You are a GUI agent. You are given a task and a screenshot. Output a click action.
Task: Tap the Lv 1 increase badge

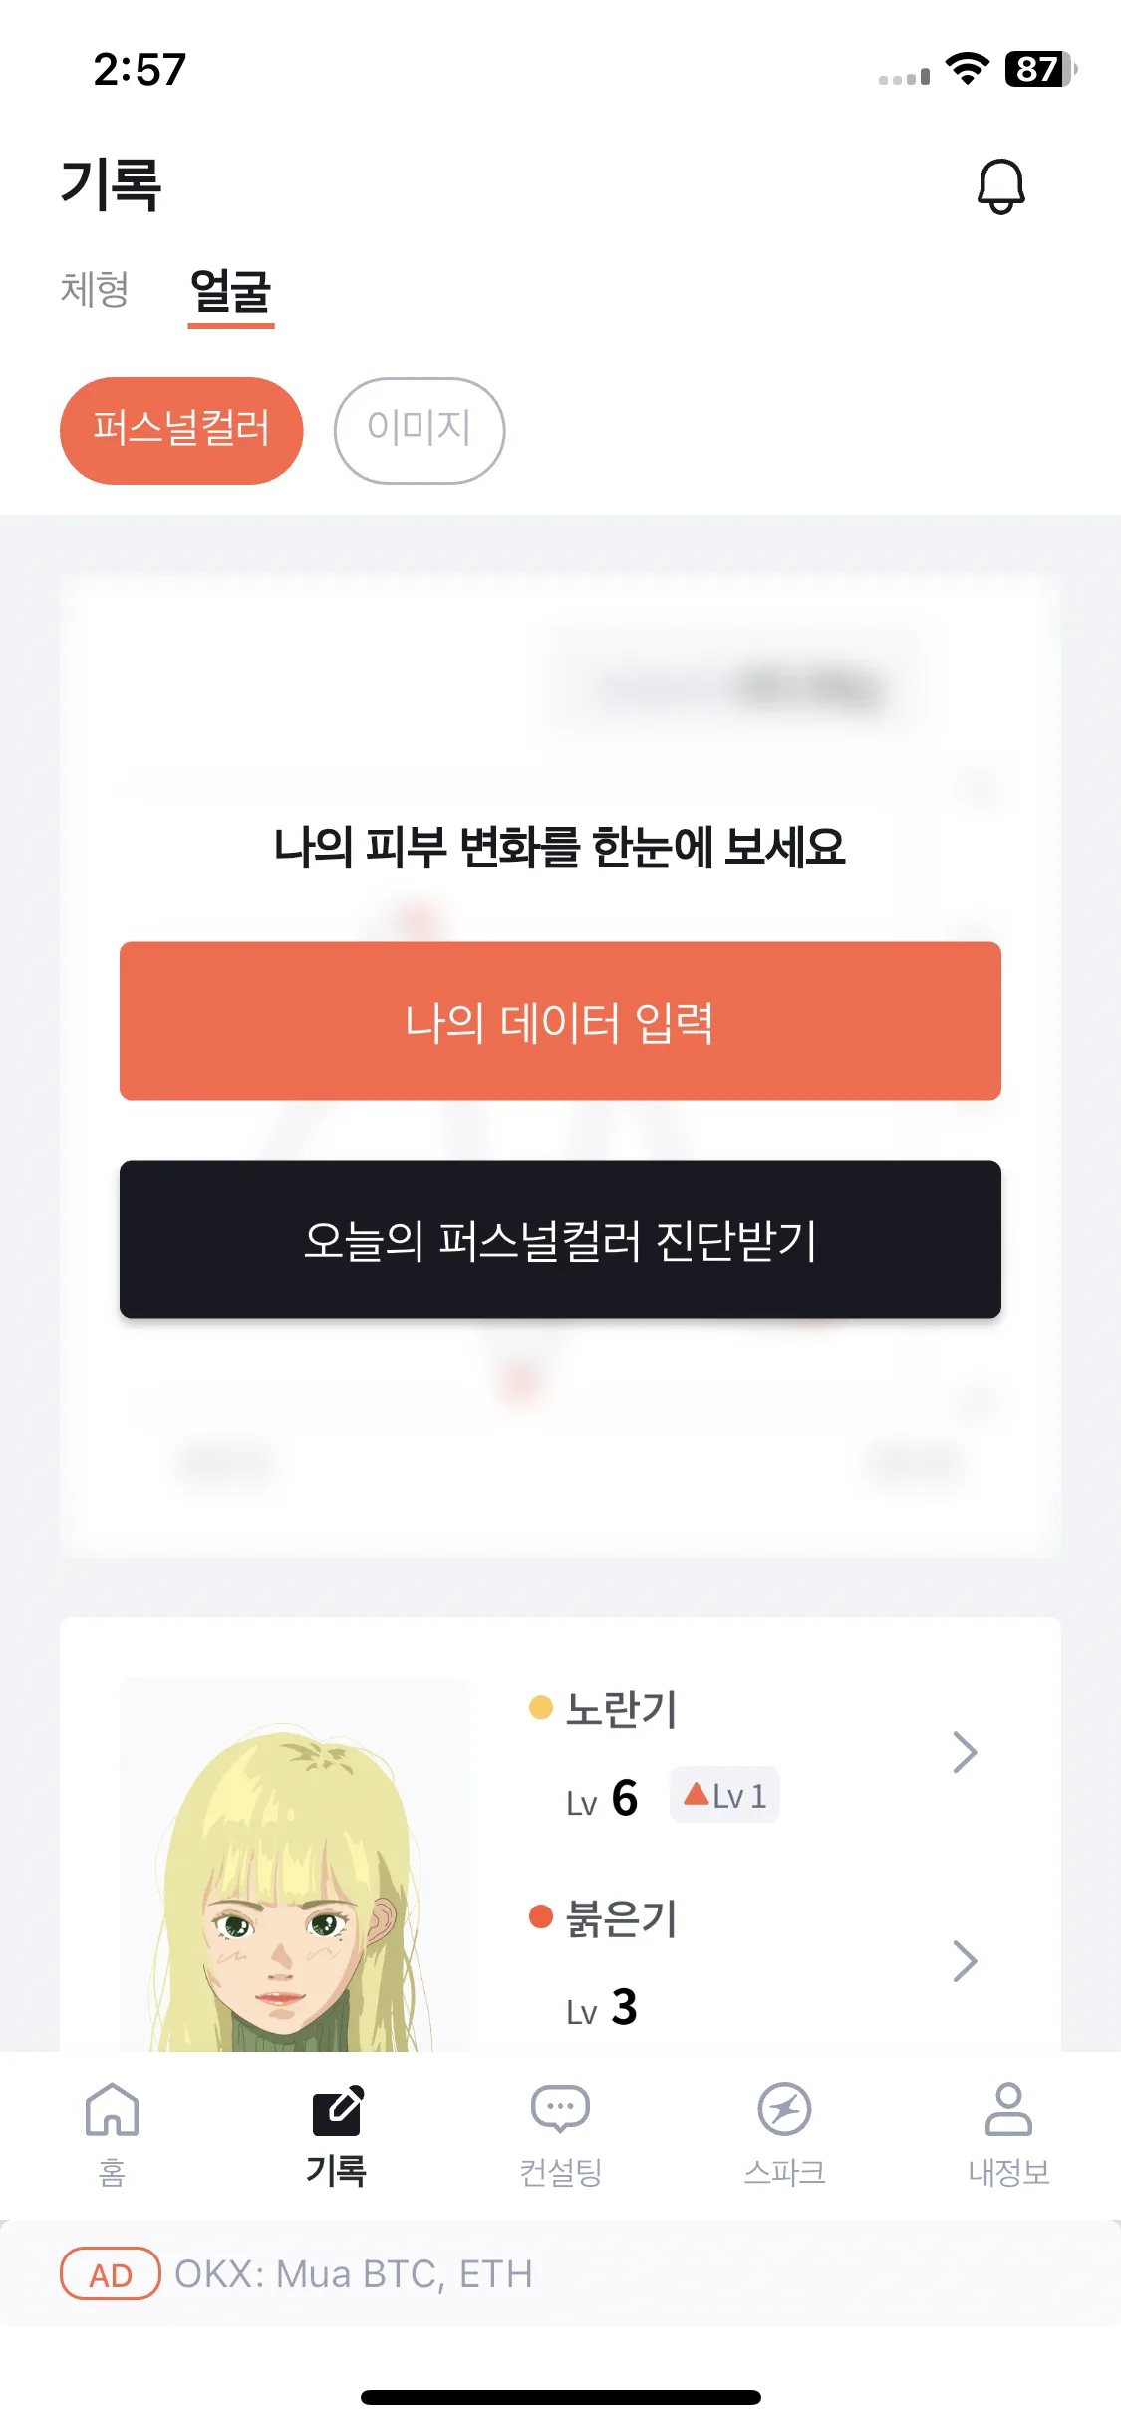[x=724, y=1795]
